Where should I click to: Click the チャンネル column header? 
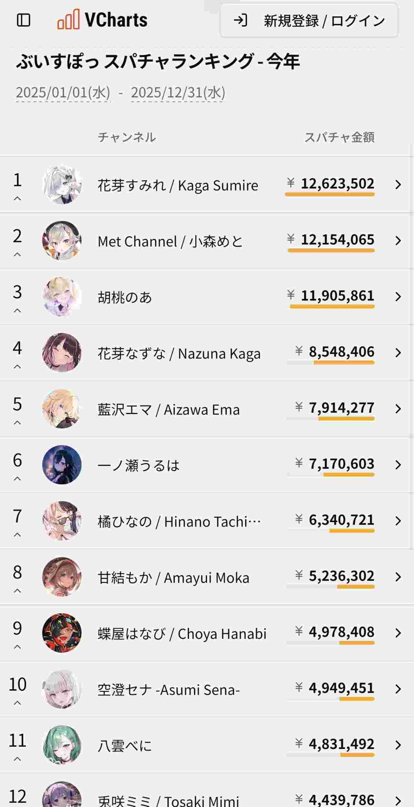click(x=127, y=137)
